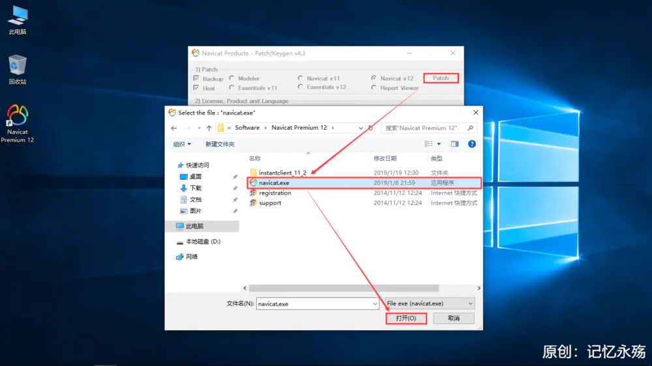Click horizontal scrollbar in file list

click(344, 288)
